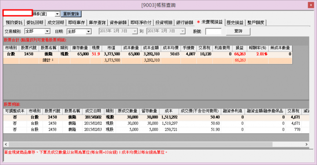This screenshot has width=317, height=165.
Task: Click 無成本數量 column header
Action: (x=280, y=48)
